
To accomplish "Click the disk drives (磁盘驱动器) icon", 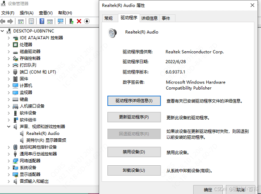I will 15,52.
